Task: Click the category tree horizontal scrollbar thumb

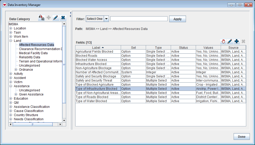Action: [32, 124]
